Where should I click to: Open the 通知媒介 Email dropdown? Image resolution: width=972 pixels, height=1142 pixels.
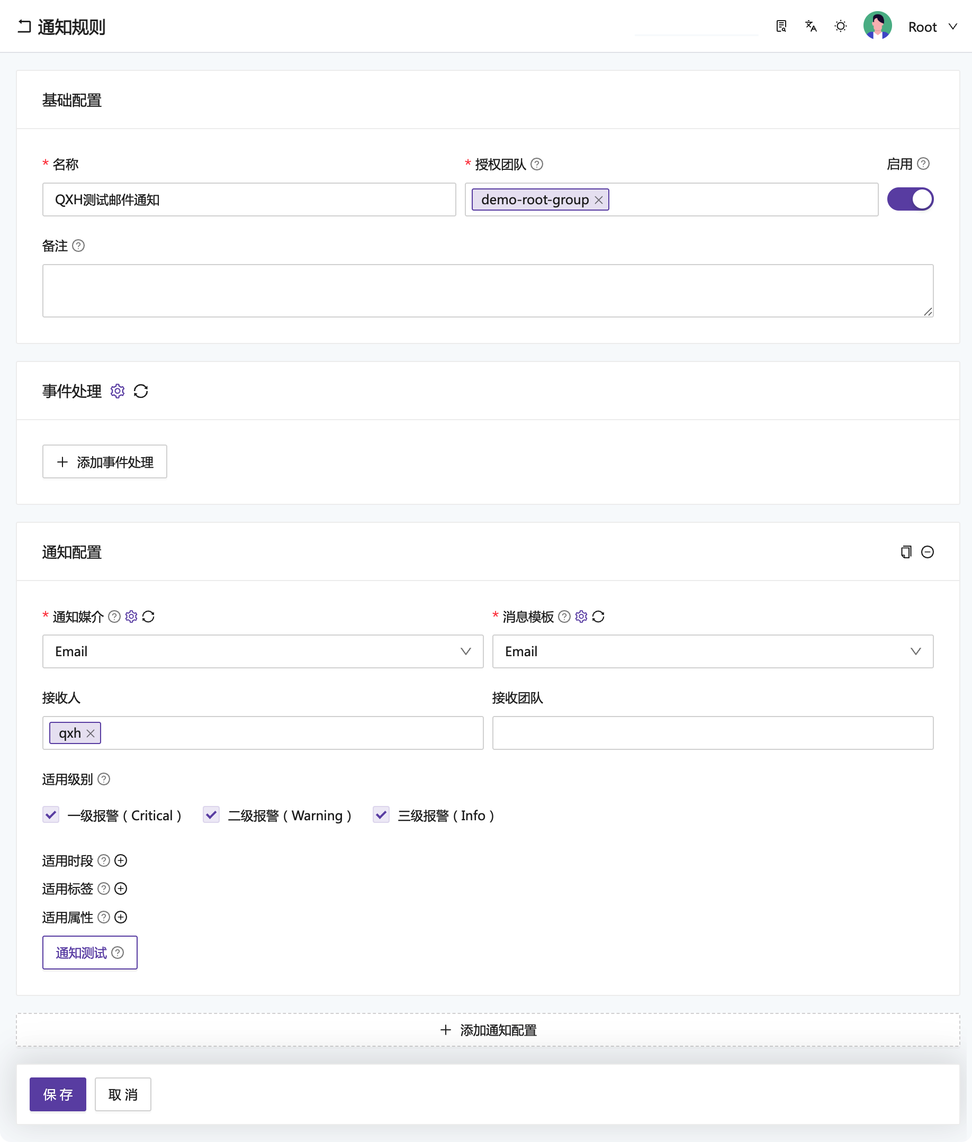coord(263,651)
